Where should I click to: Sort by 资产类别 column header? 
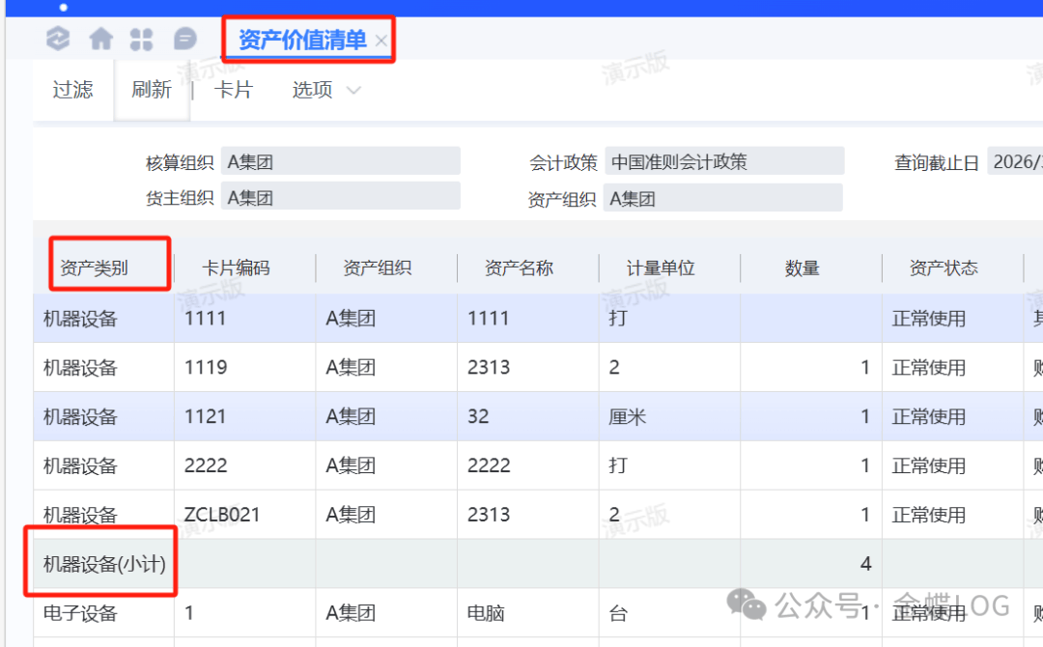[x=94, y=268]
